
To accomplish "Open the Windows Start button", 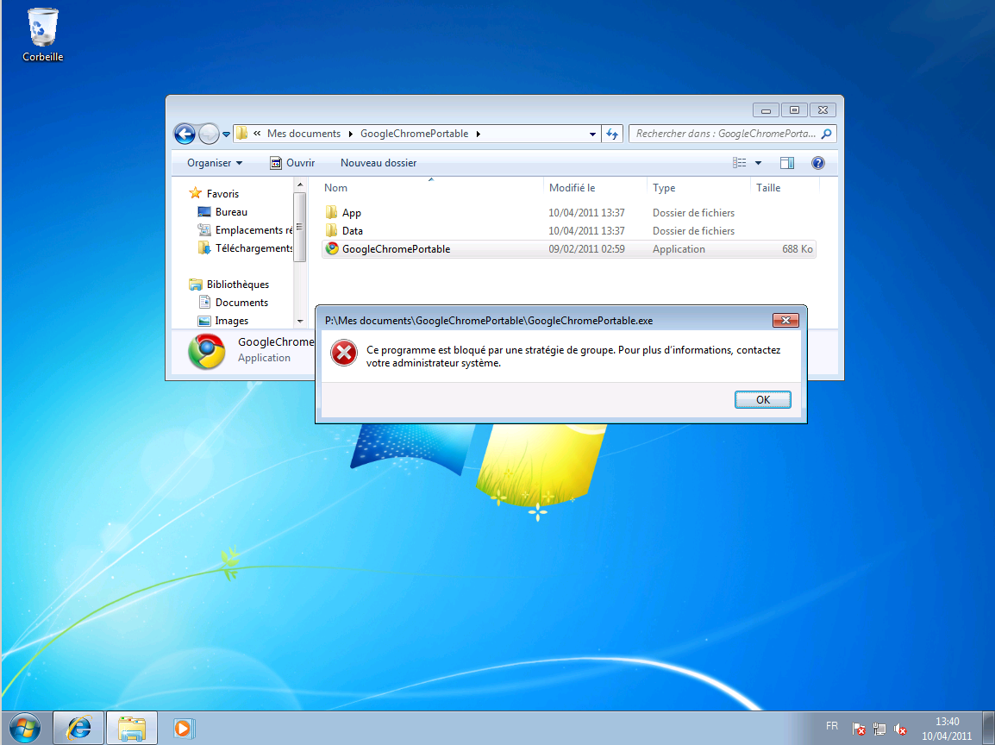I will 25,728.
